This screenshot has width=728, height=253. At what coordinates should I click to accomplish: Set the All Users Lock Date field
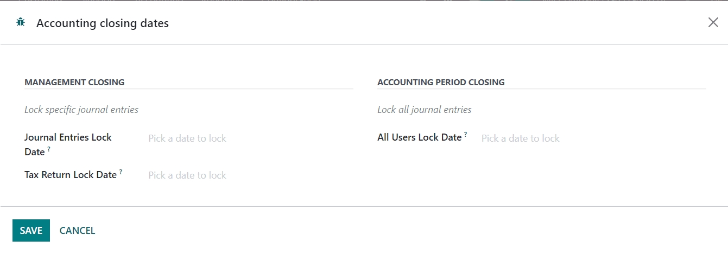click(520, 138)
